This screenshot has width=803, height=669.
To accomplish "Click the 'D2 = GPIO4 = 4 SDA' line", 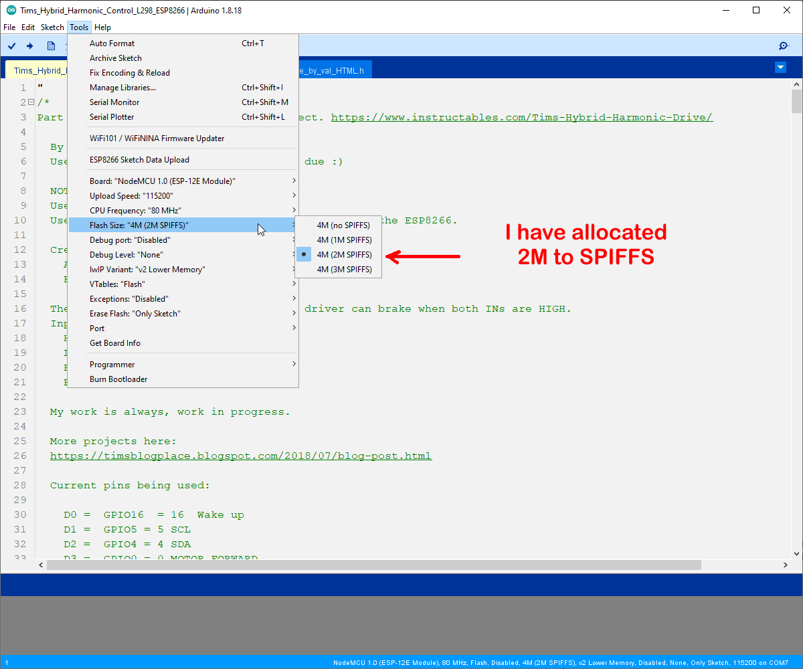I will coord(127,544).
